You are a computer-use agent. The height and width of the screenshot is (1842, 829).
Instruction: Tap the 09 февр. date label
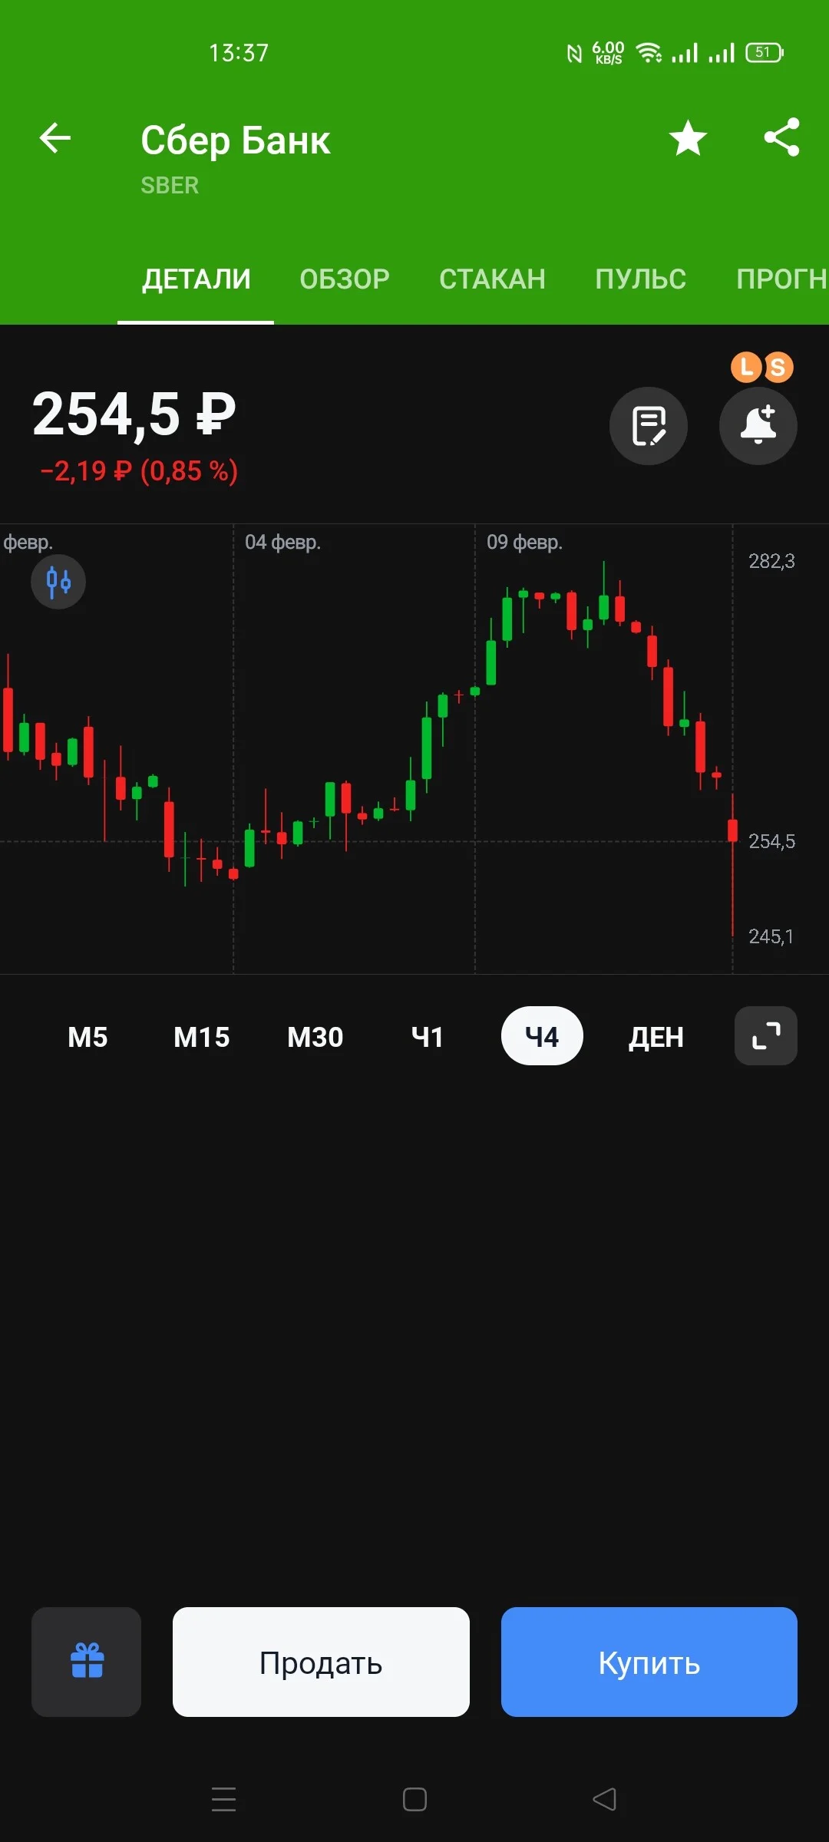point(524,543)
